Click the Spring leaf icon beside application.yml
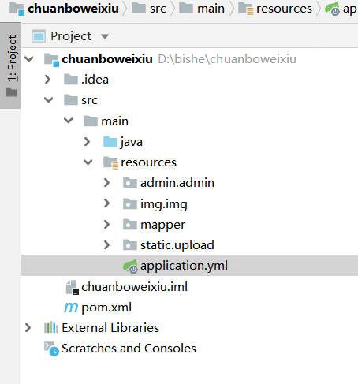The height and width of the screenshot is (384, 358). point(130,266)
